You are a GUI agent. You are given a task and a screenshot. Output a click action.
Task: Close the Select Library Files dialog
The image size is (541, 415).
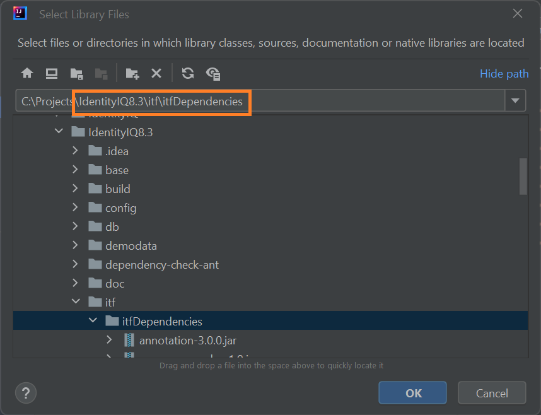(x=518, y=14)
